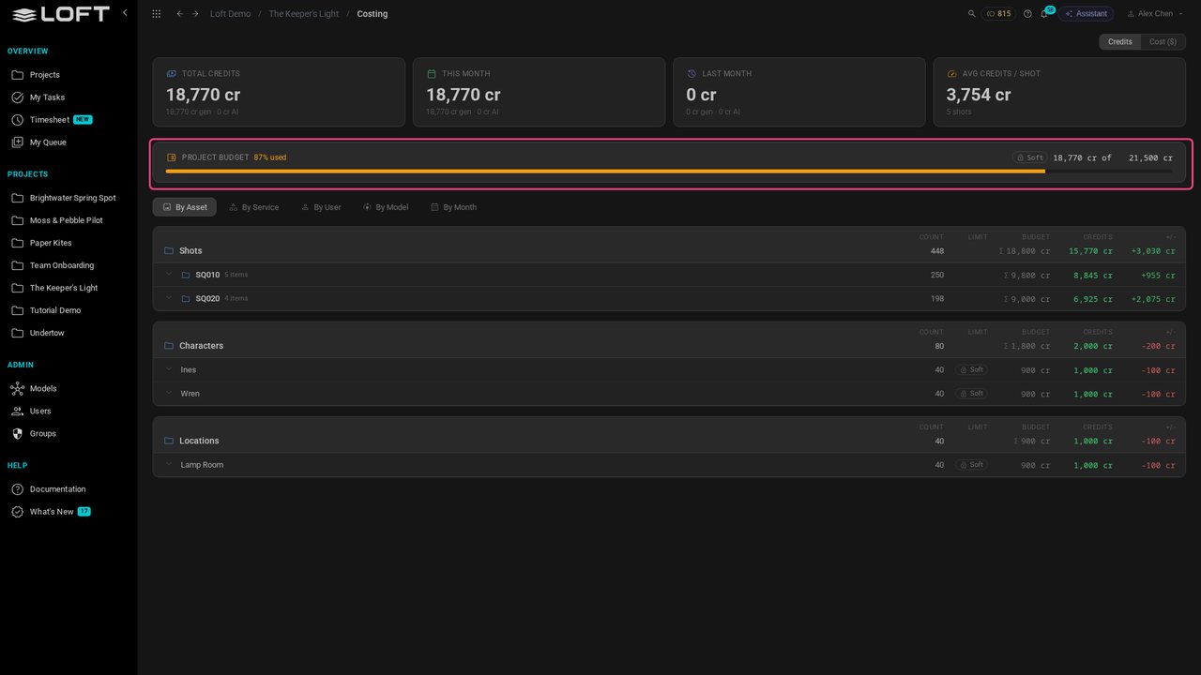Select the By Month tab
Viewport: 1201px width, 675px height.
[454, 207]
